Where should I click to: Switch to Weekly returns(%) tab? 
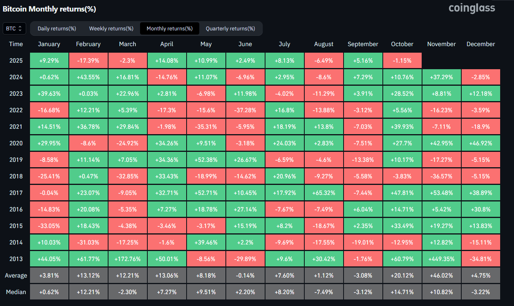pyautogui.click(x=111, y=28)
